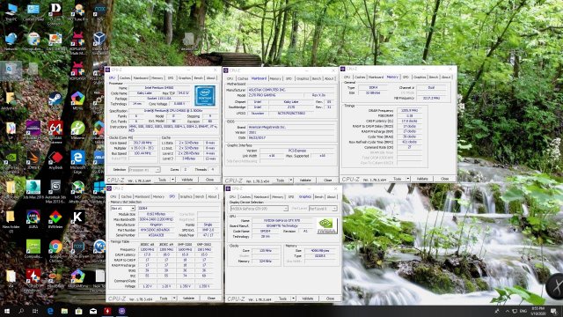This screenshot has width=563, height=317.
Task: Open Microsoft Store from the taskbar
Action: pyautogui.click(x=78, y=311)
